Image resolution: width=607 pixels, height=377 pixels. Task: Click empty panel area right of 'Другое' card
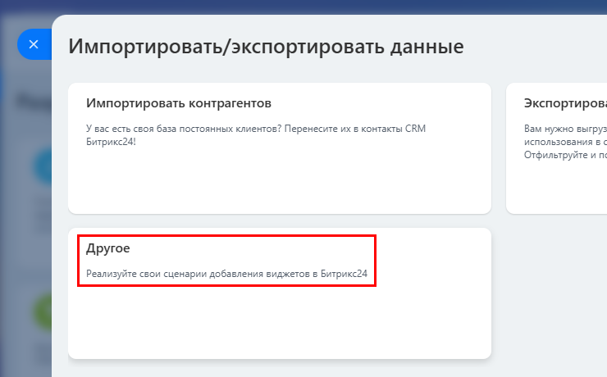pos(550,295)
